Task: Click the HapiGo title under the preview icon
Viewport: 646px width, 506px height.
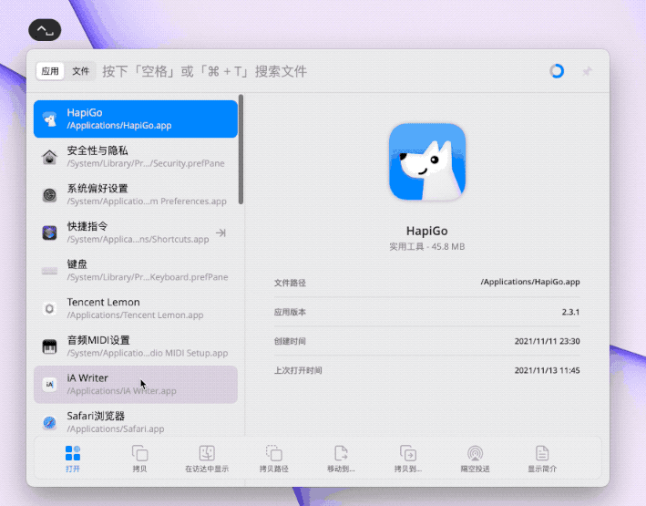Action: point(427,231)
